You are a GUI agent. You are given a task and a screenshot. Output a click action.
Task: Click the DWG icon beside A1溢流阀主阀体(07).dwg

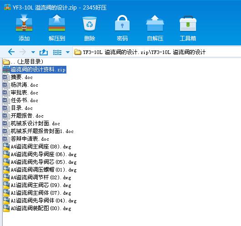coord(6,193)
